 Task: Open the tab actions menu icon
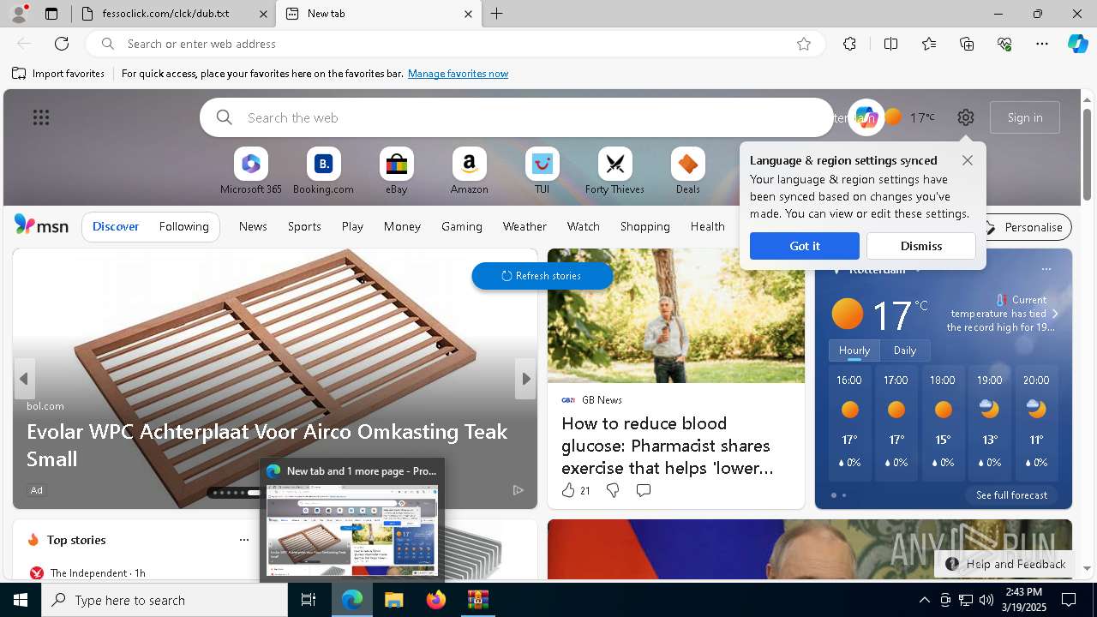[51, 14]
